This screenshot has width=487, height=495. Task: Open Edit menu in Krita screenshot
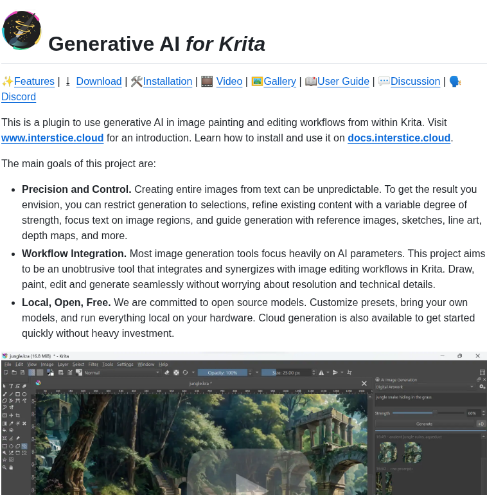[19, 364]
